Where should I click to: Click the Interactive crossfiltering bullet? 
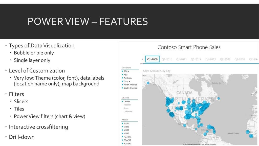pyautogui.click(x=38, y=127)
